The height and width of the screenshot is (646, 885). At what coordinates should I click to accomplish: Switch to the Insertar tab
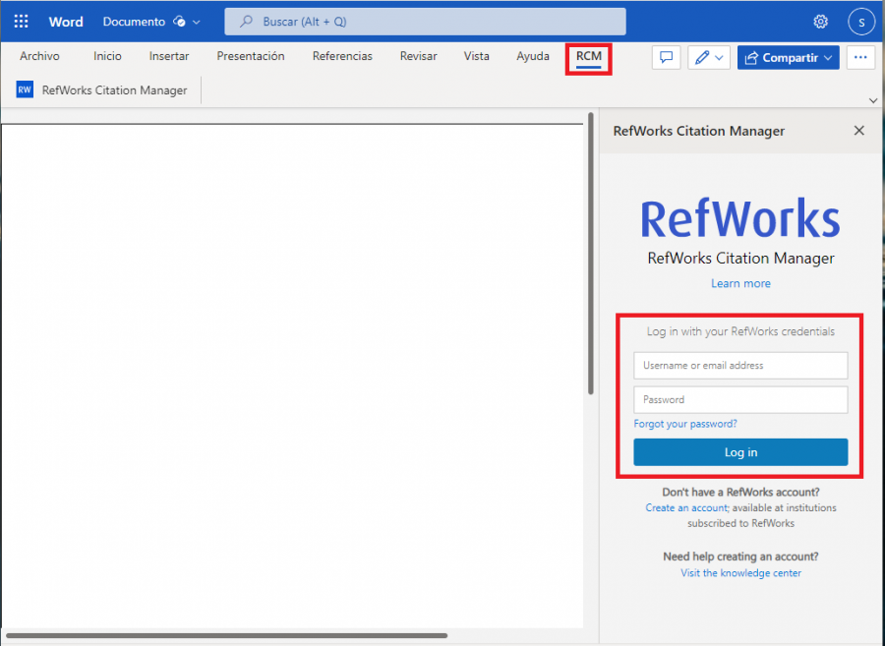(x=169, y=56)
